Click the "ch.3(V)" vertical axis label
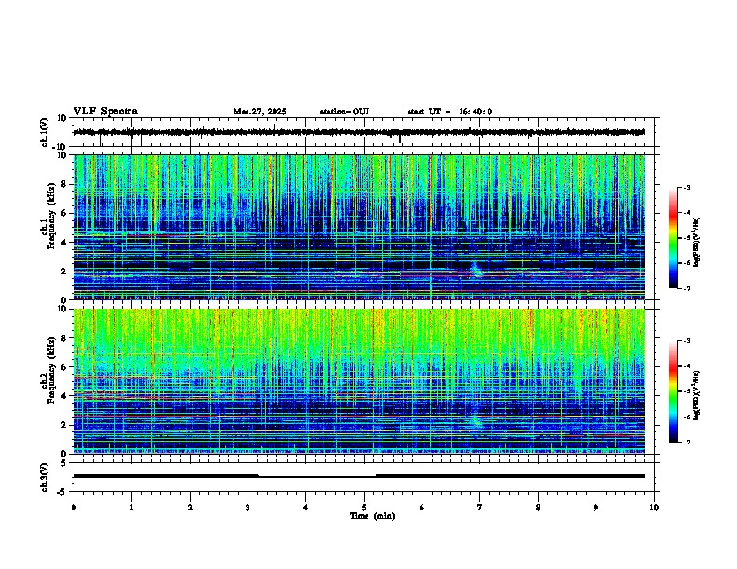This screenshot has width=737, height=569. 45,477
